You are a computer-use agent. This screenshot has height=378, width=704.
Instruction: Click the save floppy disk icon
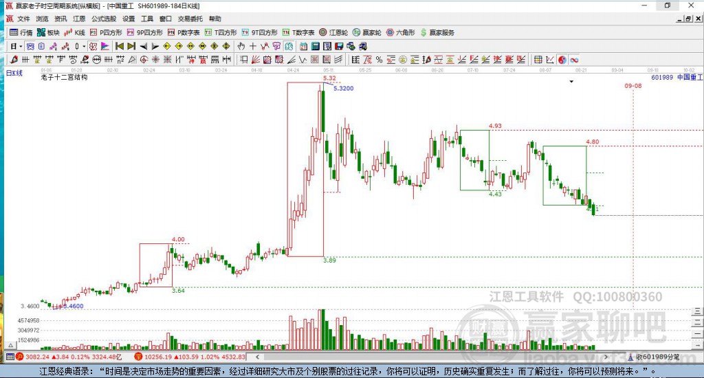339,46
